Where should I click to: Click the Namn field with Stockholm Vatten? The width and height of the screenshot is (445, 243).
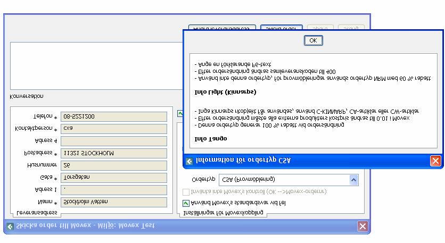coord(114,202)
